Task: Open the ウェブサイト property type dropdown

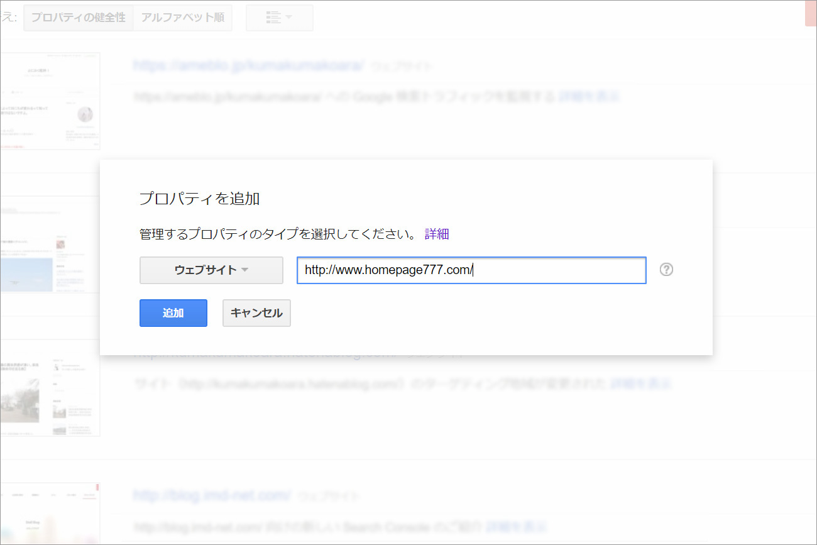Action: pos(211,270)
